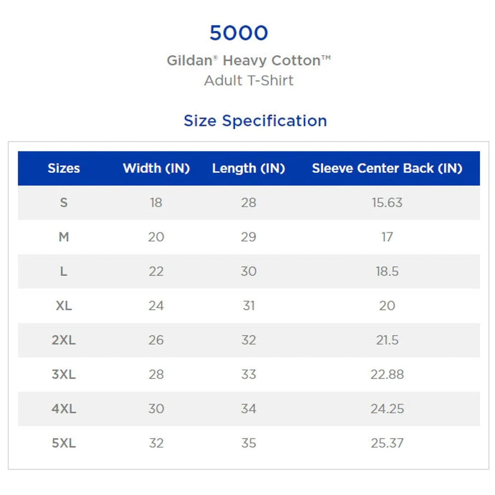Click the 5000 product number heading
This screenshot has height=495, width=495.
[x=239, y=33]
